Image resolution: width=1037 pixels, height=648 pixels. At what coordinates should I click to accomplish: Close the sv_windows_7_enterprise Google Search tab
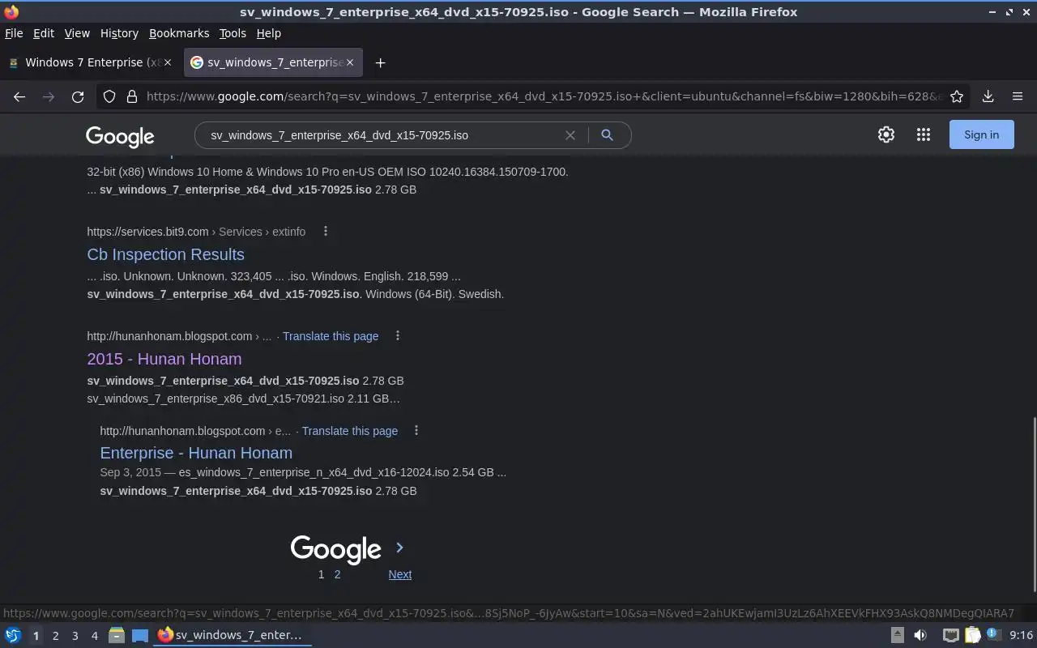pyautogui.click(x=350, y=62)
